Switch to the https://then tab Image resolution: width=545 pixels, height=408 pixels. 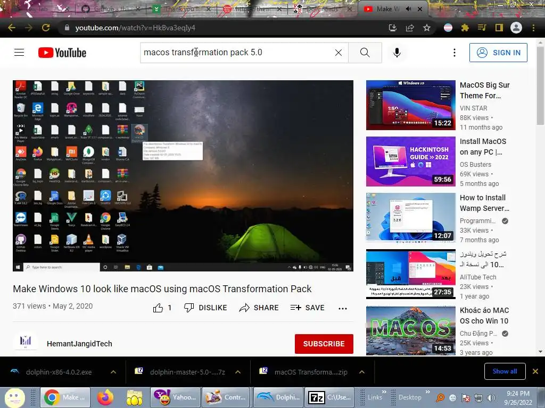(251, 8)
